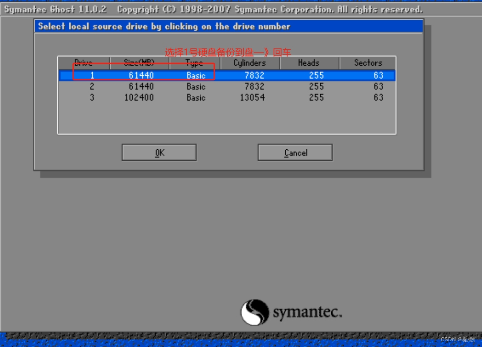The image size is (482, 347).
Task: Click 61440 size in drive 2 row
Action: pyautogui.click(x=142, y=87)
